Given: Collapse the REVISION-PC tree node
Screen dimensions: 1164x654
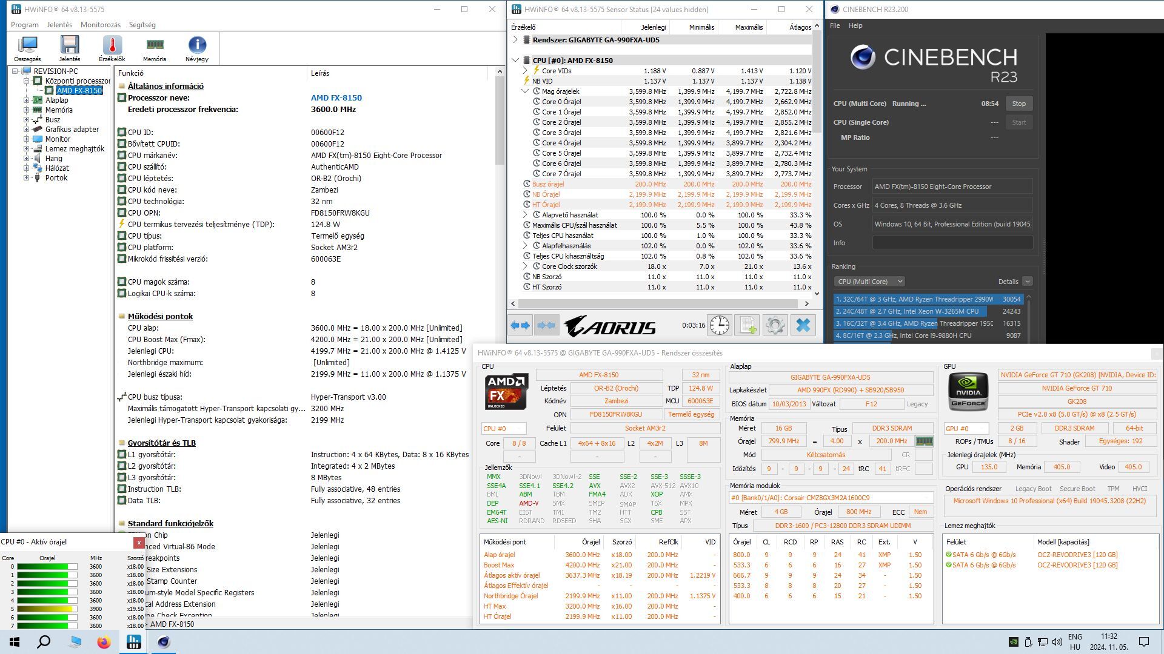Looking at the screenshot, I should (x=15, y=71).
